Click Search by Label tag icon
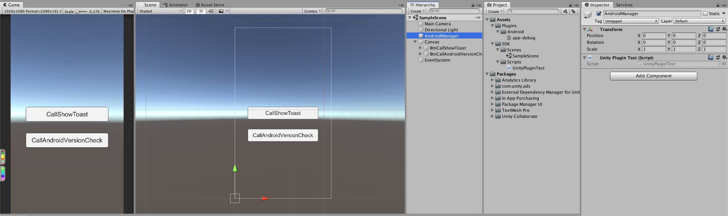 573,11
